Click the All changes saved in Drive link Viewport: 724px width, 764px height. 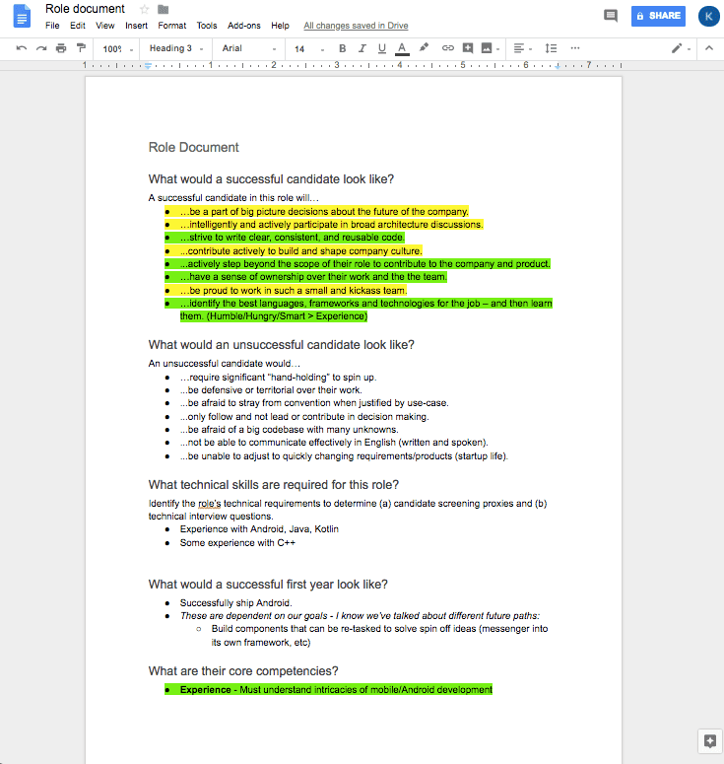pyautogui.click(x=356, y=26)
